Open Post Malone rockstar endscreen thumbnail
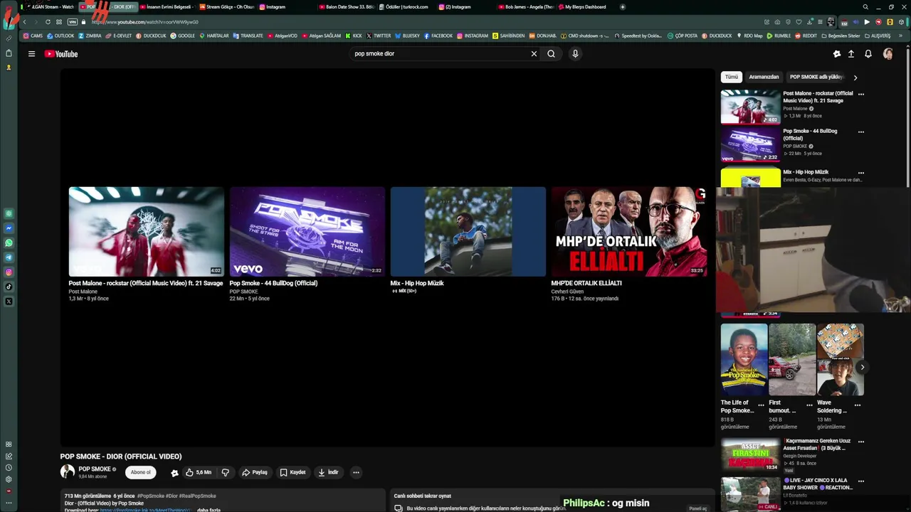This screenshot has width=911, height=512. pos(147,232)
